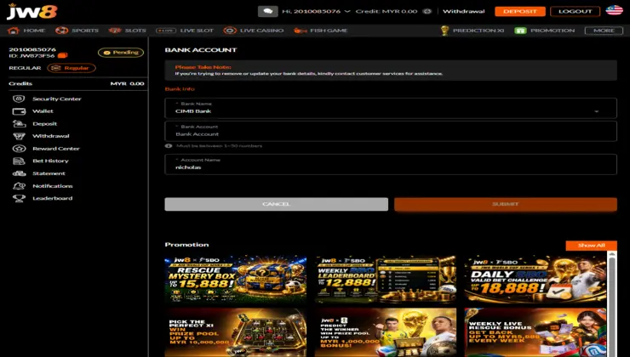Click the Notifications bell icon
This screenshot has width=630, height=357.
[x=19, y=185]
